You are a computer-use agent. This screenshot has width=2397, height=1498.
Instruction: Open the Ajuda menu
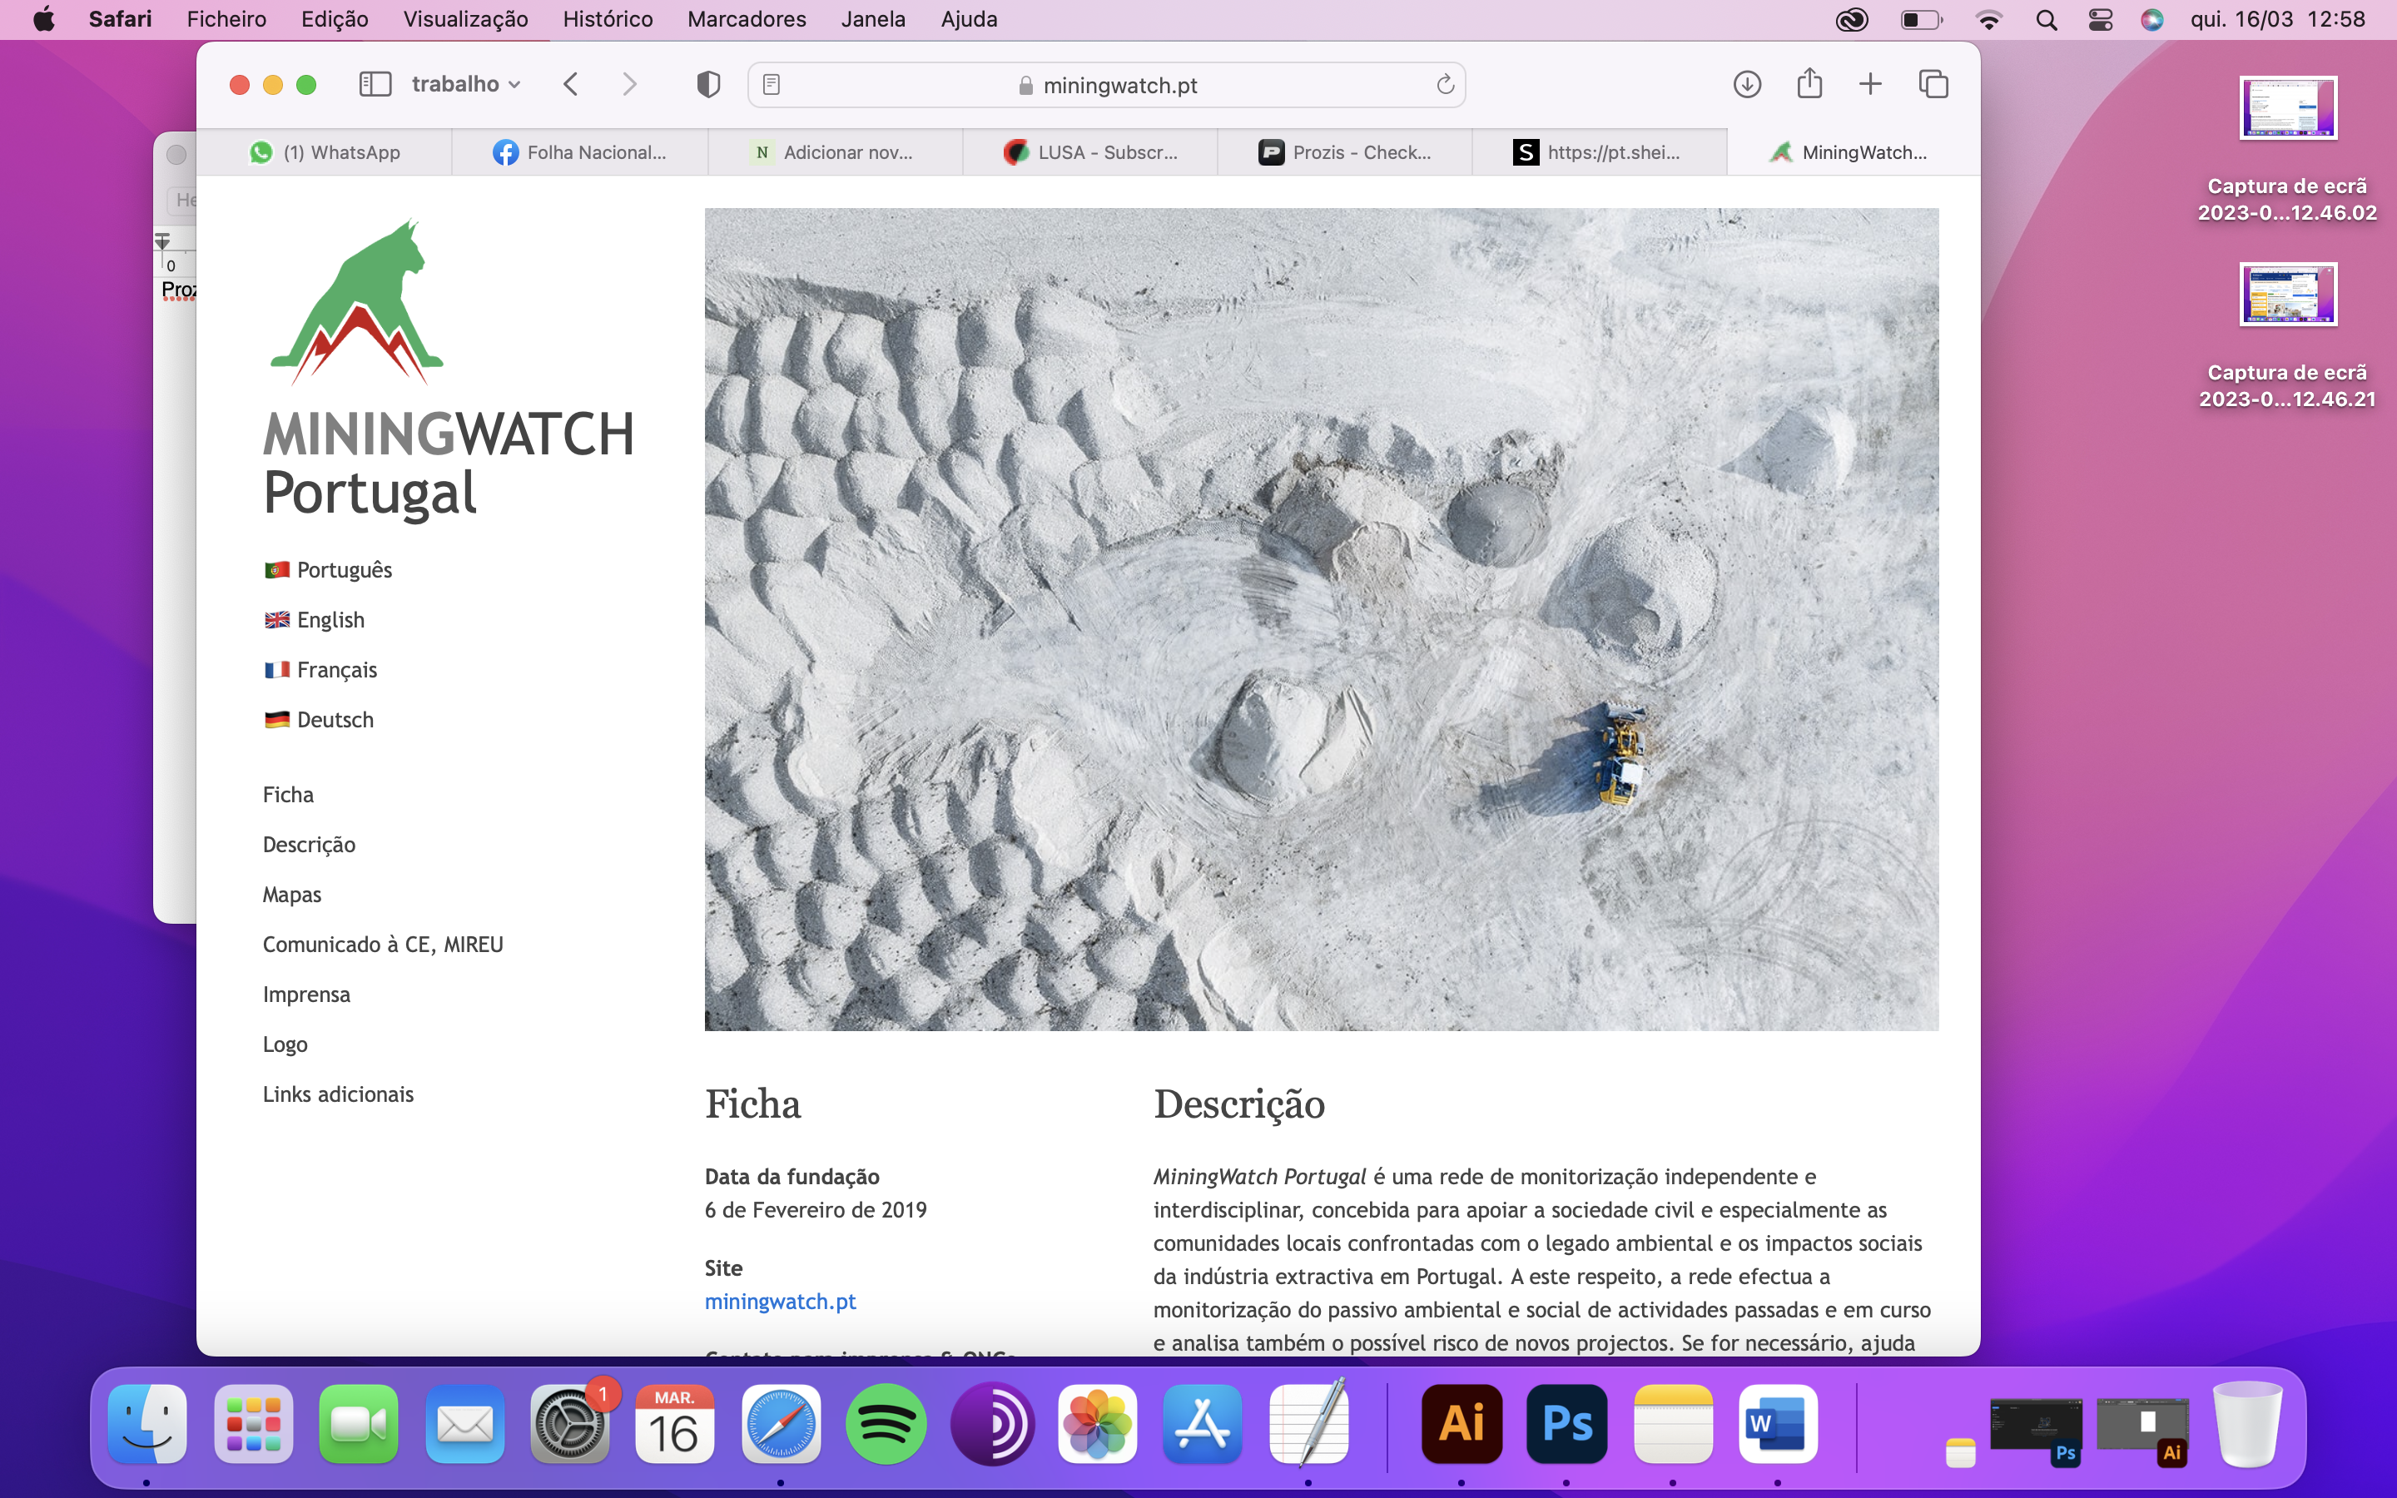click(x=969, y=19)
